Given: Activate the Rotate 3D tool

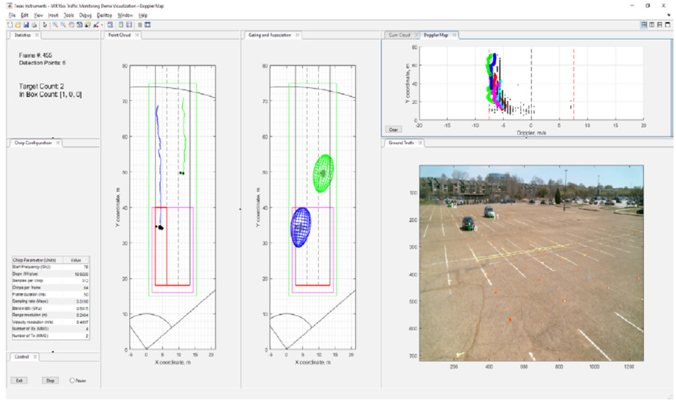Looking at the screenshot, I should click(79, 25).
